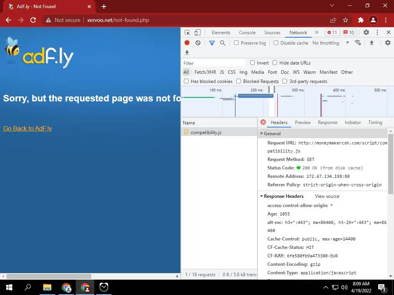
Task: Open DevTools settings gear
Action: coord(366,32)
